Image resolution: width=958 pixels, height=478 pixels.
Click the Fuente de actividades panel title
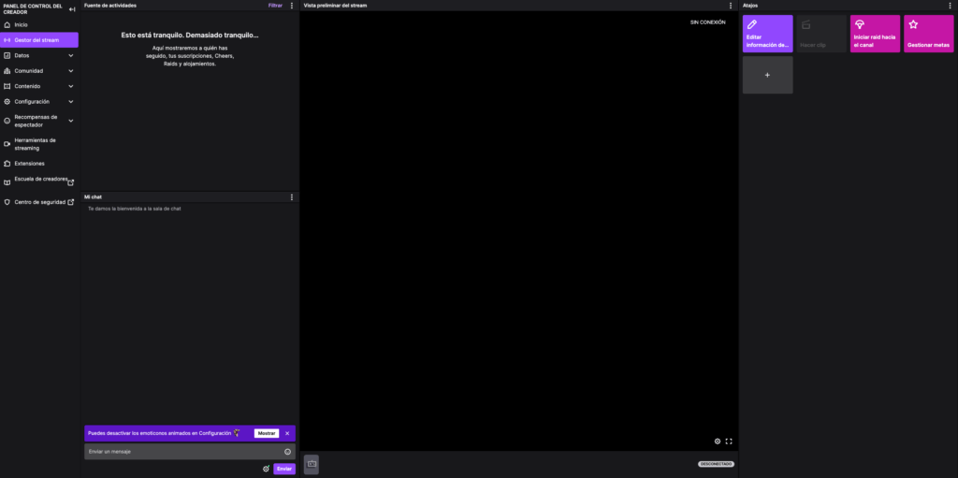point(110,6)
